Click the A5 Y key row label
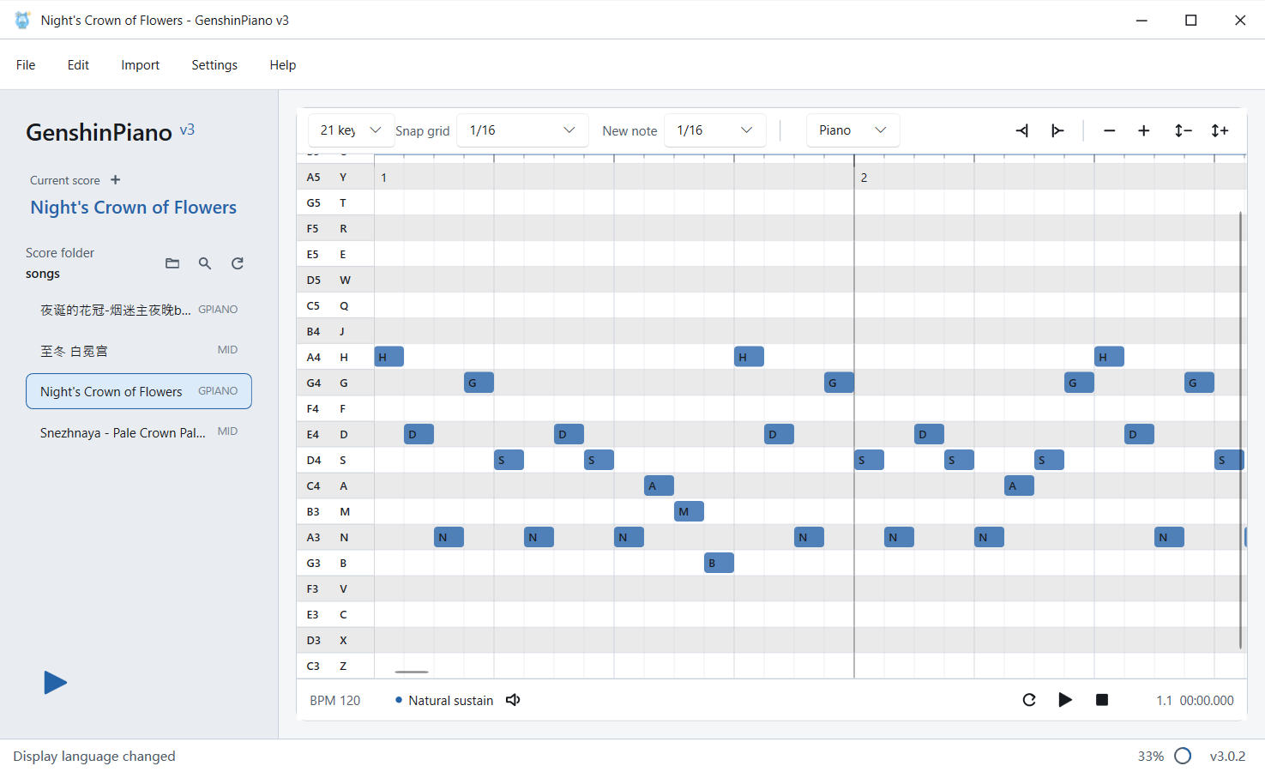The image size is (1265, 772). [x=335, y=177]
